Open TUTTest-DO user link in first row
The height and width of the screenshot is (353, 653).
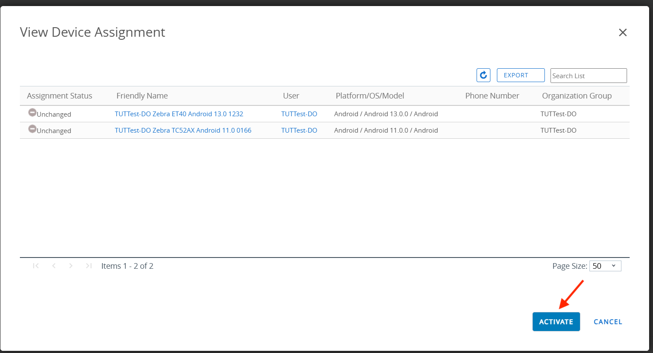(299, 114)
